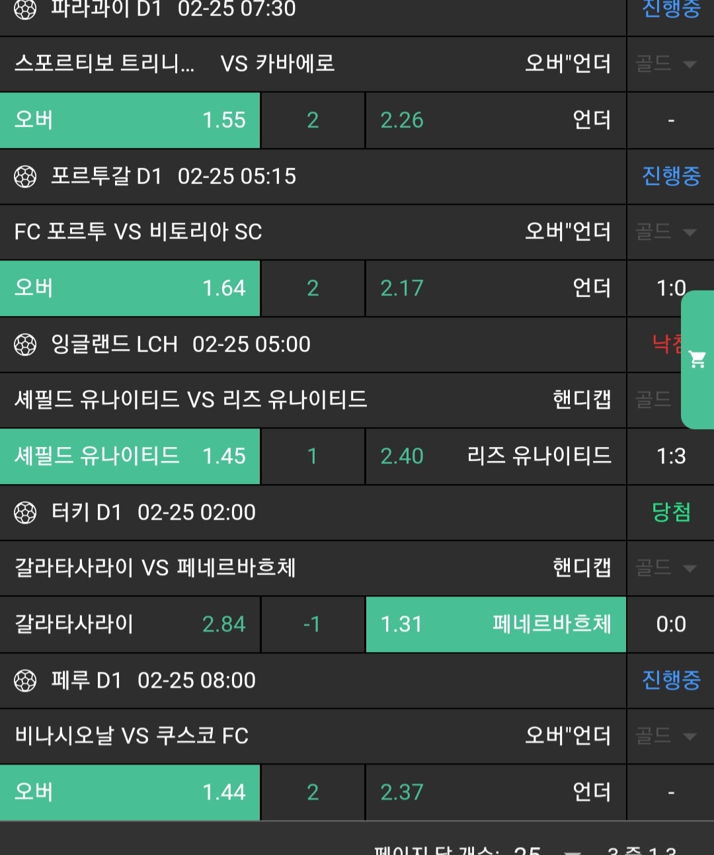Toggle the 페네르바흐체 1.31 handicap pick
Image resolution: width=714 pixels, height=855 pixels.
tap(496, 624)
